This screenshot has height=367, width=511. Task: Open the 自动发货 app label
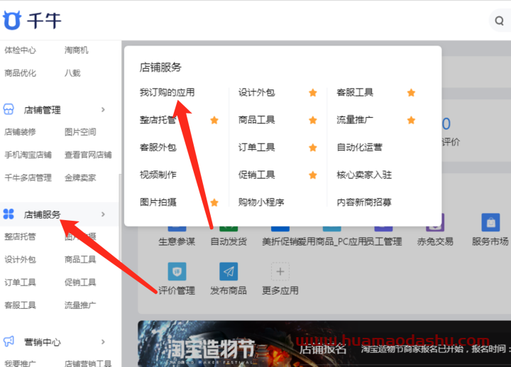[x=229, y=241]
